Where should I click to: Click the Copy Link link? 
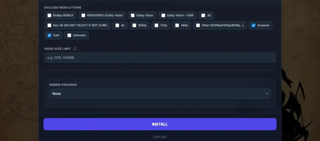click(160, 137)
